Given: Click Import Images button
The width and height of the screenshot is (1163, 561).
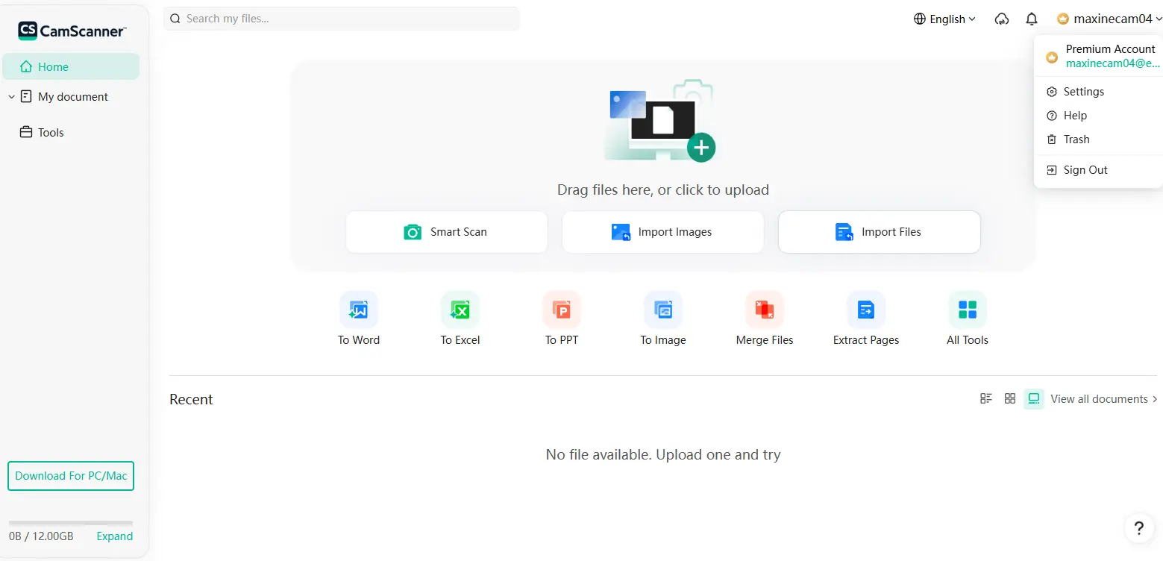Looking at the screenshot, I should [662, 232].
